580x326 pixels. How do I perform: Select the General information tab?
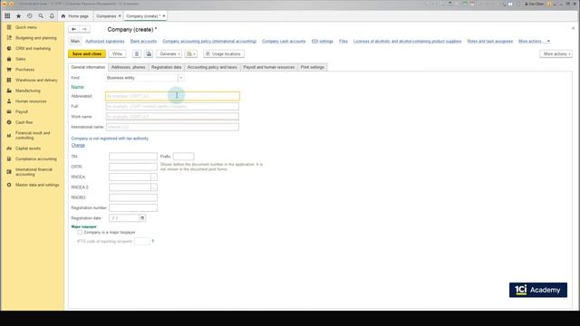coord(88,67)
